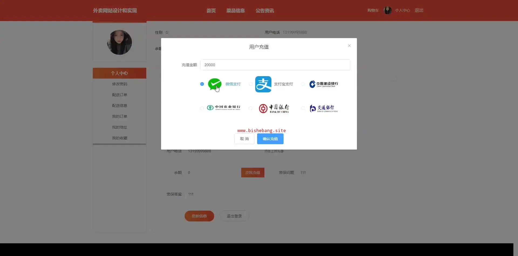This screenshot has width=518, height=256.
Task: Click the 充值金额 input field
Action: (x=275, y=65)
